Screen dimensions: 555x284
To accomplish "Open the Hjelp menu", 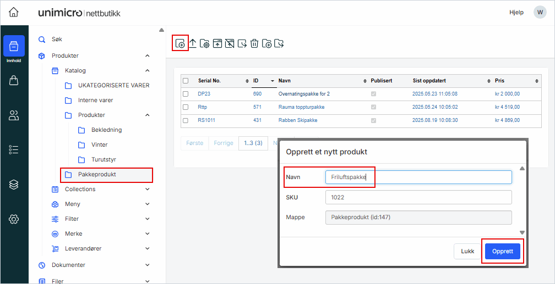I will [516, 13].
